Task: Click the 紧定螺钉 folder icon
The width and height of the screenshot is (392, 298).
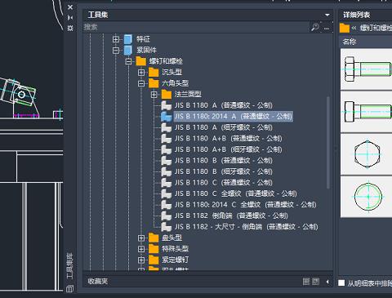Action: click(154, 260)
